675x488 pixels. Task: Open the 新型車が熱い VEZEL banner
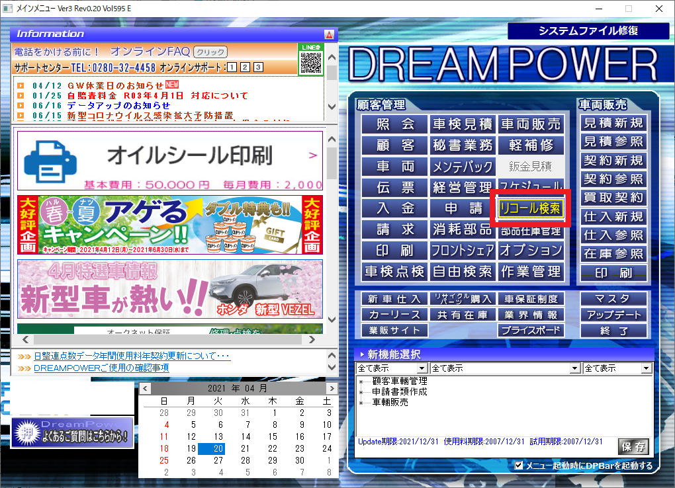(x=170, y=289)
